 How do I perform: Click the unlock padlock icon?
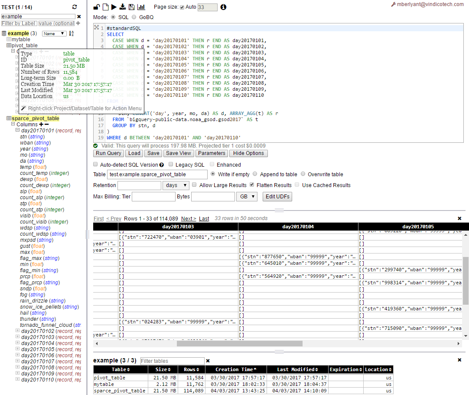(x=97, y=7)
